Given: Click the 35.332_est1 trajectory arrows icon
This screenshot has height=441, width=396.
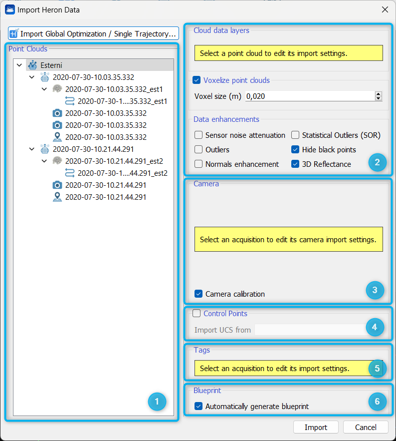Looking at the screenshot, I should click(x=70, y=101).
